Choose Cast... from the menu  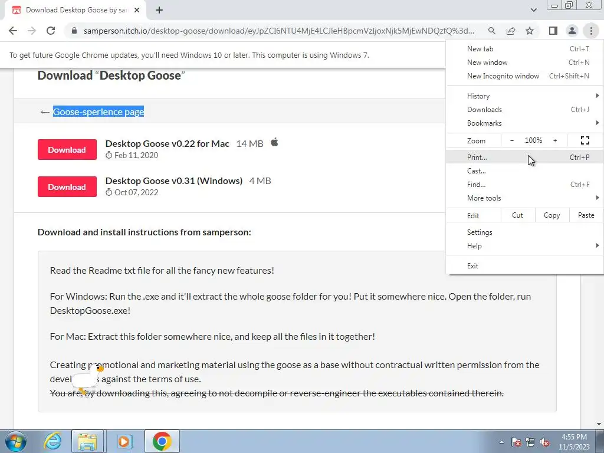point(524,170)
